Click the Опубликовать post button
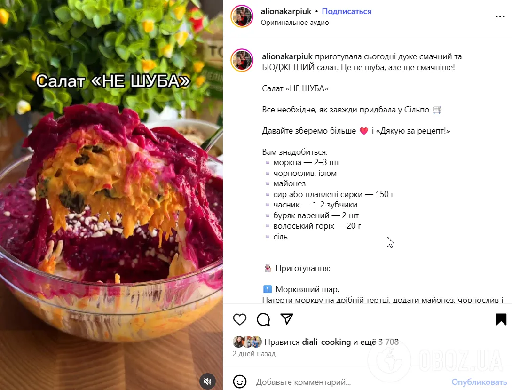 tap(479, 382)
